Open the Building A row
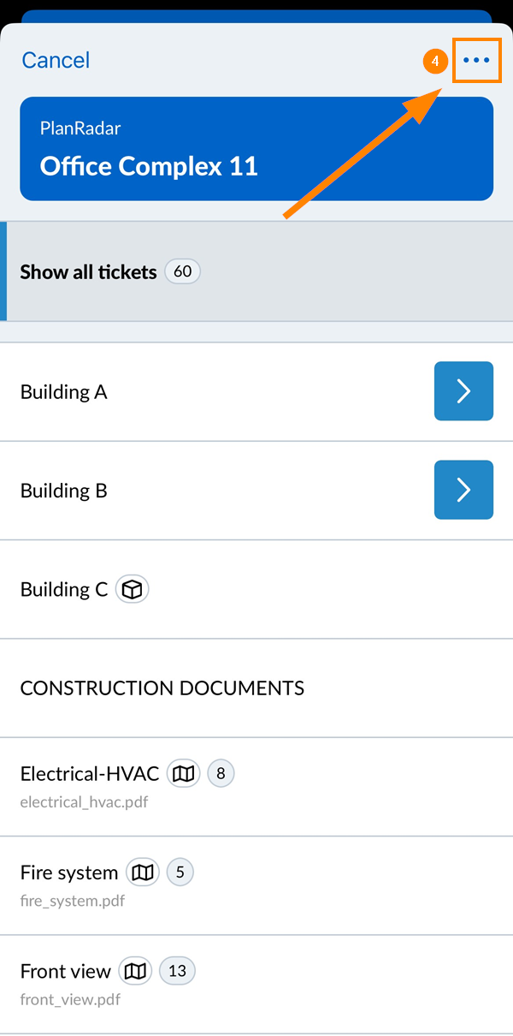 64,392
